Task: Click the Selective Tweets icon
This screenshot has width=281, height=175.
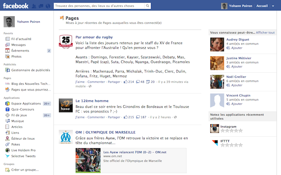Action: coord(8,156)
